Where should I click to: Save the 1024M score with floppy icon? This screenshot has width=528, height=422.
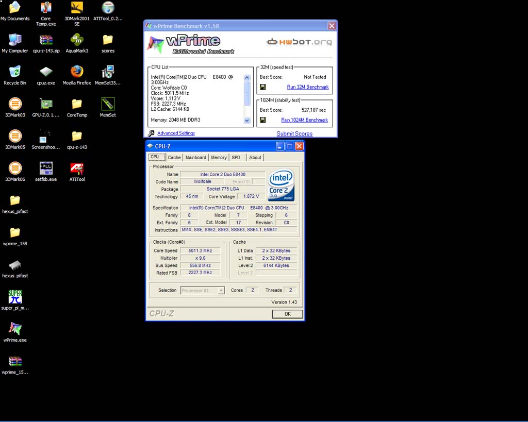click(x=262, y=120)
